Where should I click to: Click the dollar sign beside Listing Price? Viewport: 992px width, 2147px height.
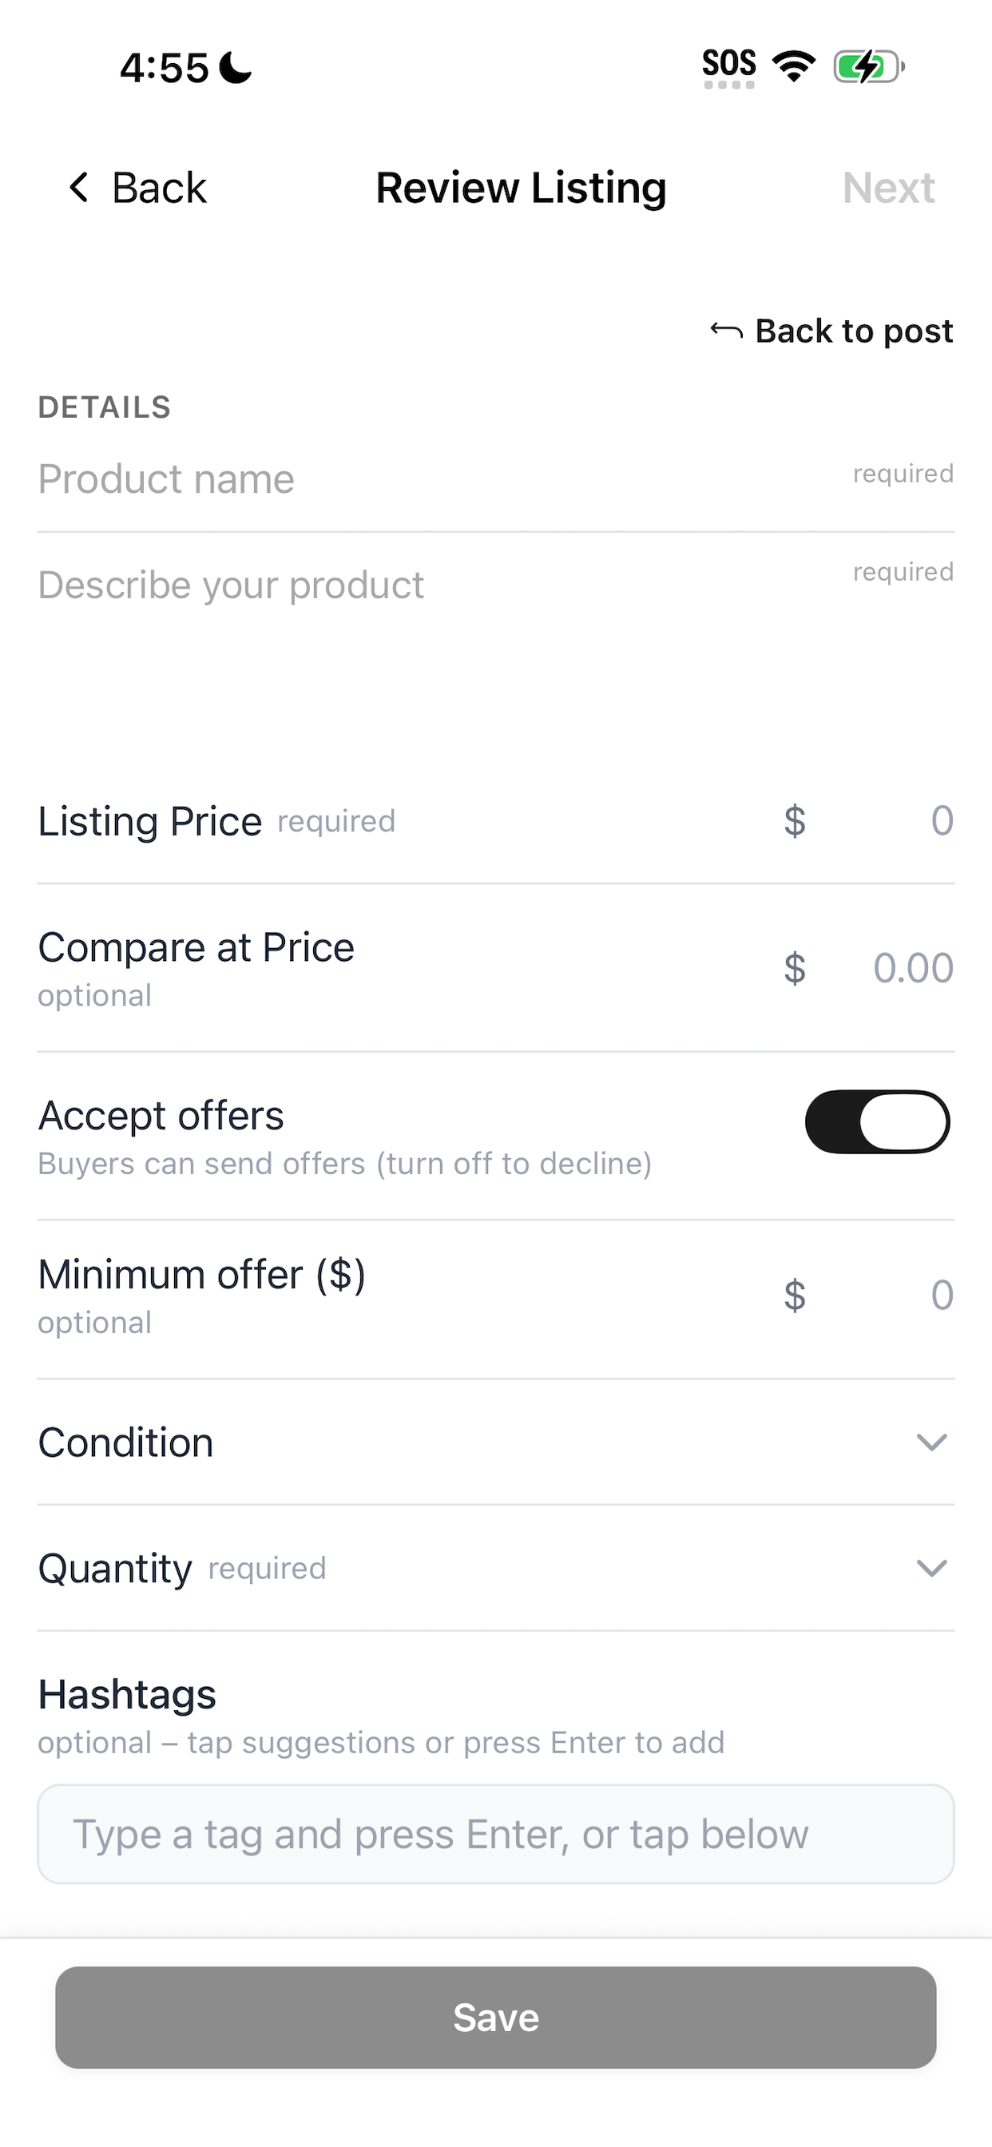click(x=795, y=821)
